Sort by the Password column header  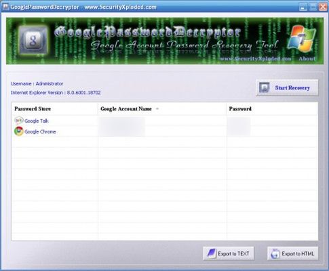pyautogui.click(x=272, y=109)
